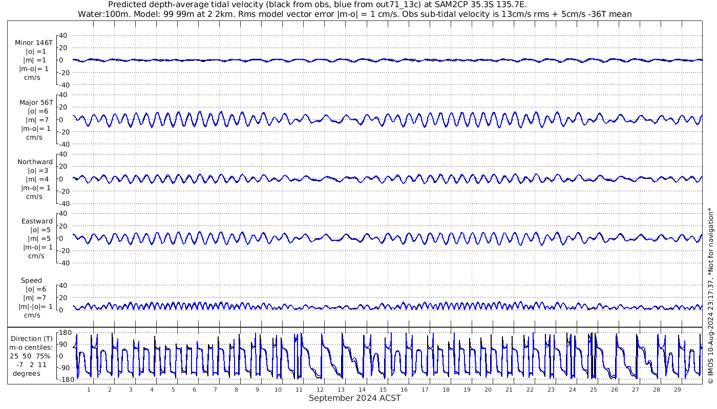Click the 'Minor 146T' panel label
The height and width of the screenshot is (409, 717).
click(34, 43)
